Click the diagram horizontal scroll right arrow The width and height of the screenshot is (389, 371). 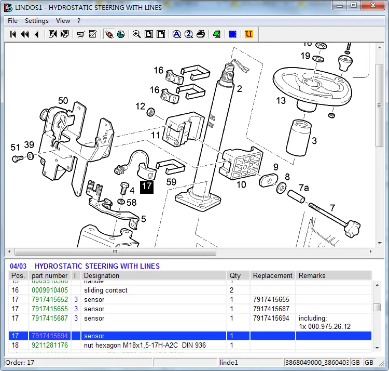click(371, 251)
